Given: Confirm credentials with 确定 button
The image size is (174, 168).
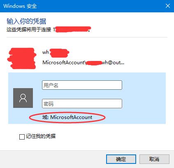Looking at the screenshot, I should click(121, 159).
